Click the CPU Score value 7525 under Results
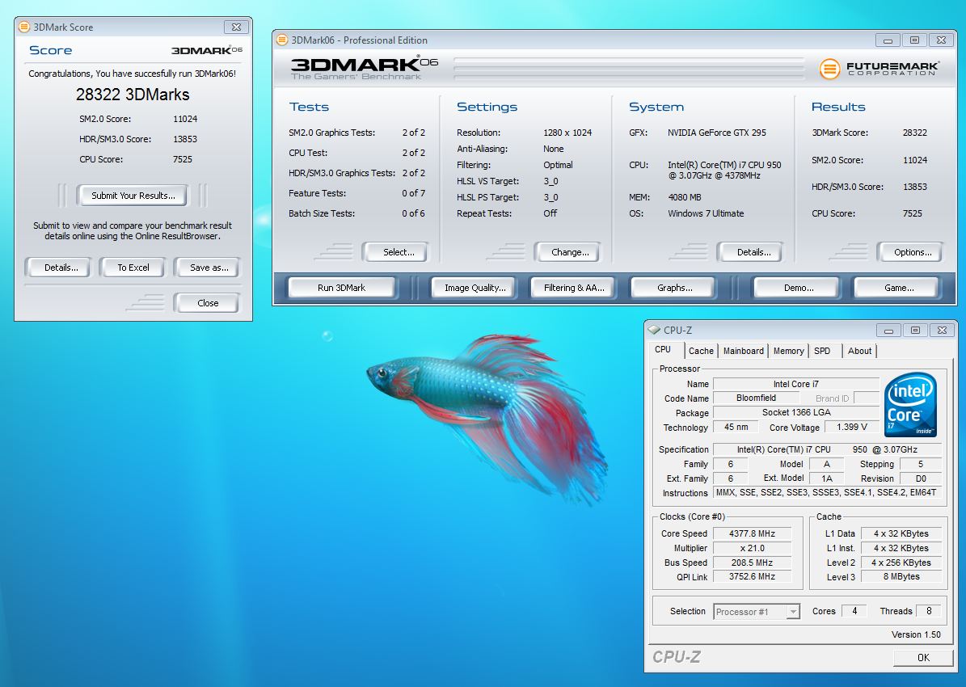Image resolution: width=966 pixels, height=687 pixels. click(x=913, y=214)
